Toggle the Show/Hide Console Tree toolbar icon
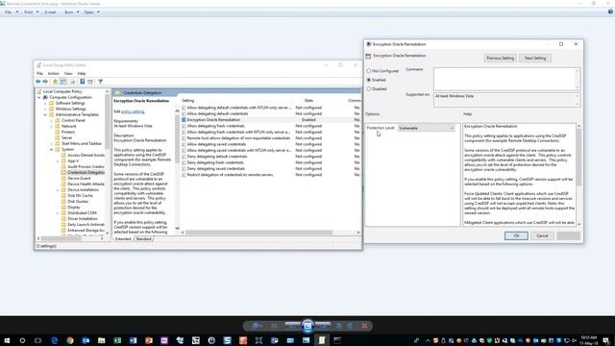 (x=63, y=82)
